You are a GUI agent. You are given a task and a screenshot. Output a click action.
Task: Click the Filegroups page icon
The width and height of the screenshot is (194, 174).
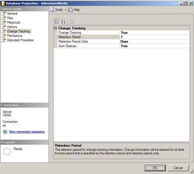click(x=4, y=22)
